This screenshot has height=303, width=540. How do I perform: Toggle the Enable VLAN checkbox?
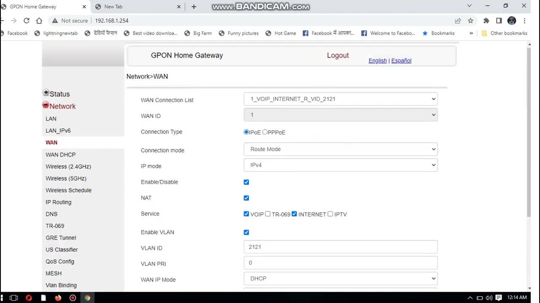coord(246,232)
